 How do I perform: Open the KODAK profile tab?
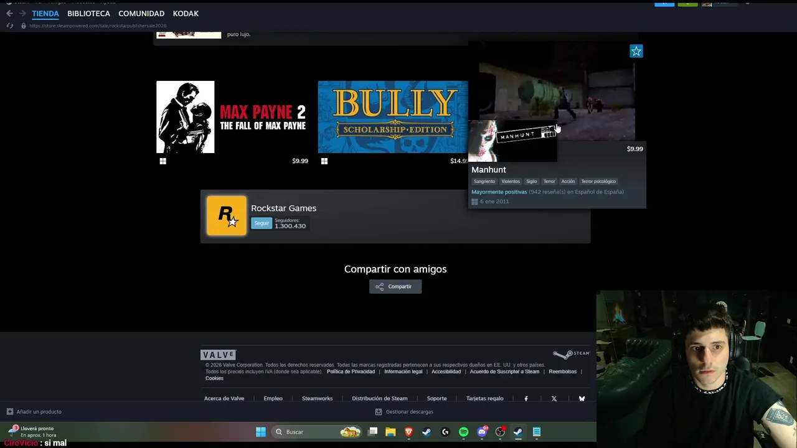pos(186,13)
